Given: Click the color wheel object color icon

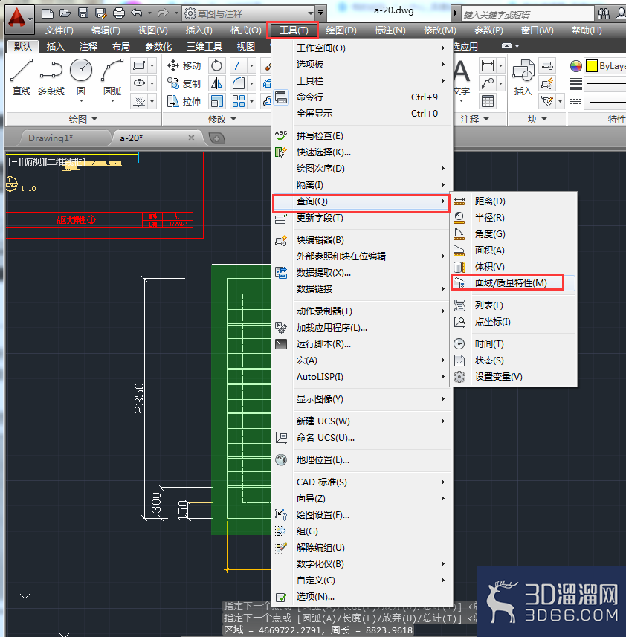Looking at the screenshot, I should click(575, 66).
